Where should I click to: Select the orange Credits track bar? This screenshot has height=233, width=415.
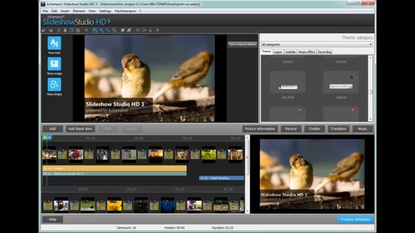(x=114, y=168)
